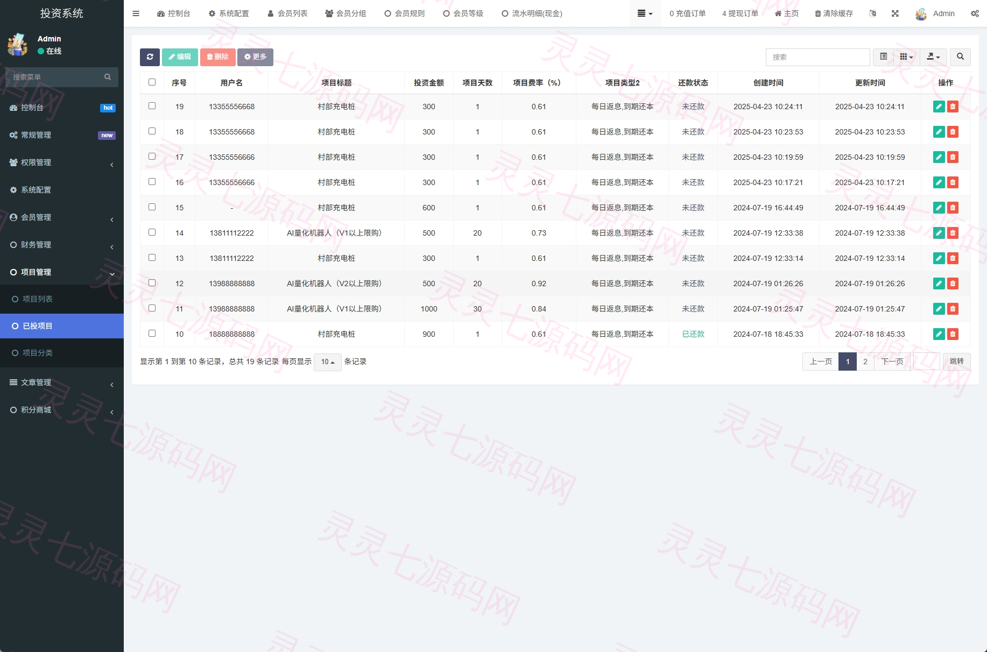Screen dimensions: 987x652
Task: Check the checkbox for row 17
Action: click(x=152, y=157)
